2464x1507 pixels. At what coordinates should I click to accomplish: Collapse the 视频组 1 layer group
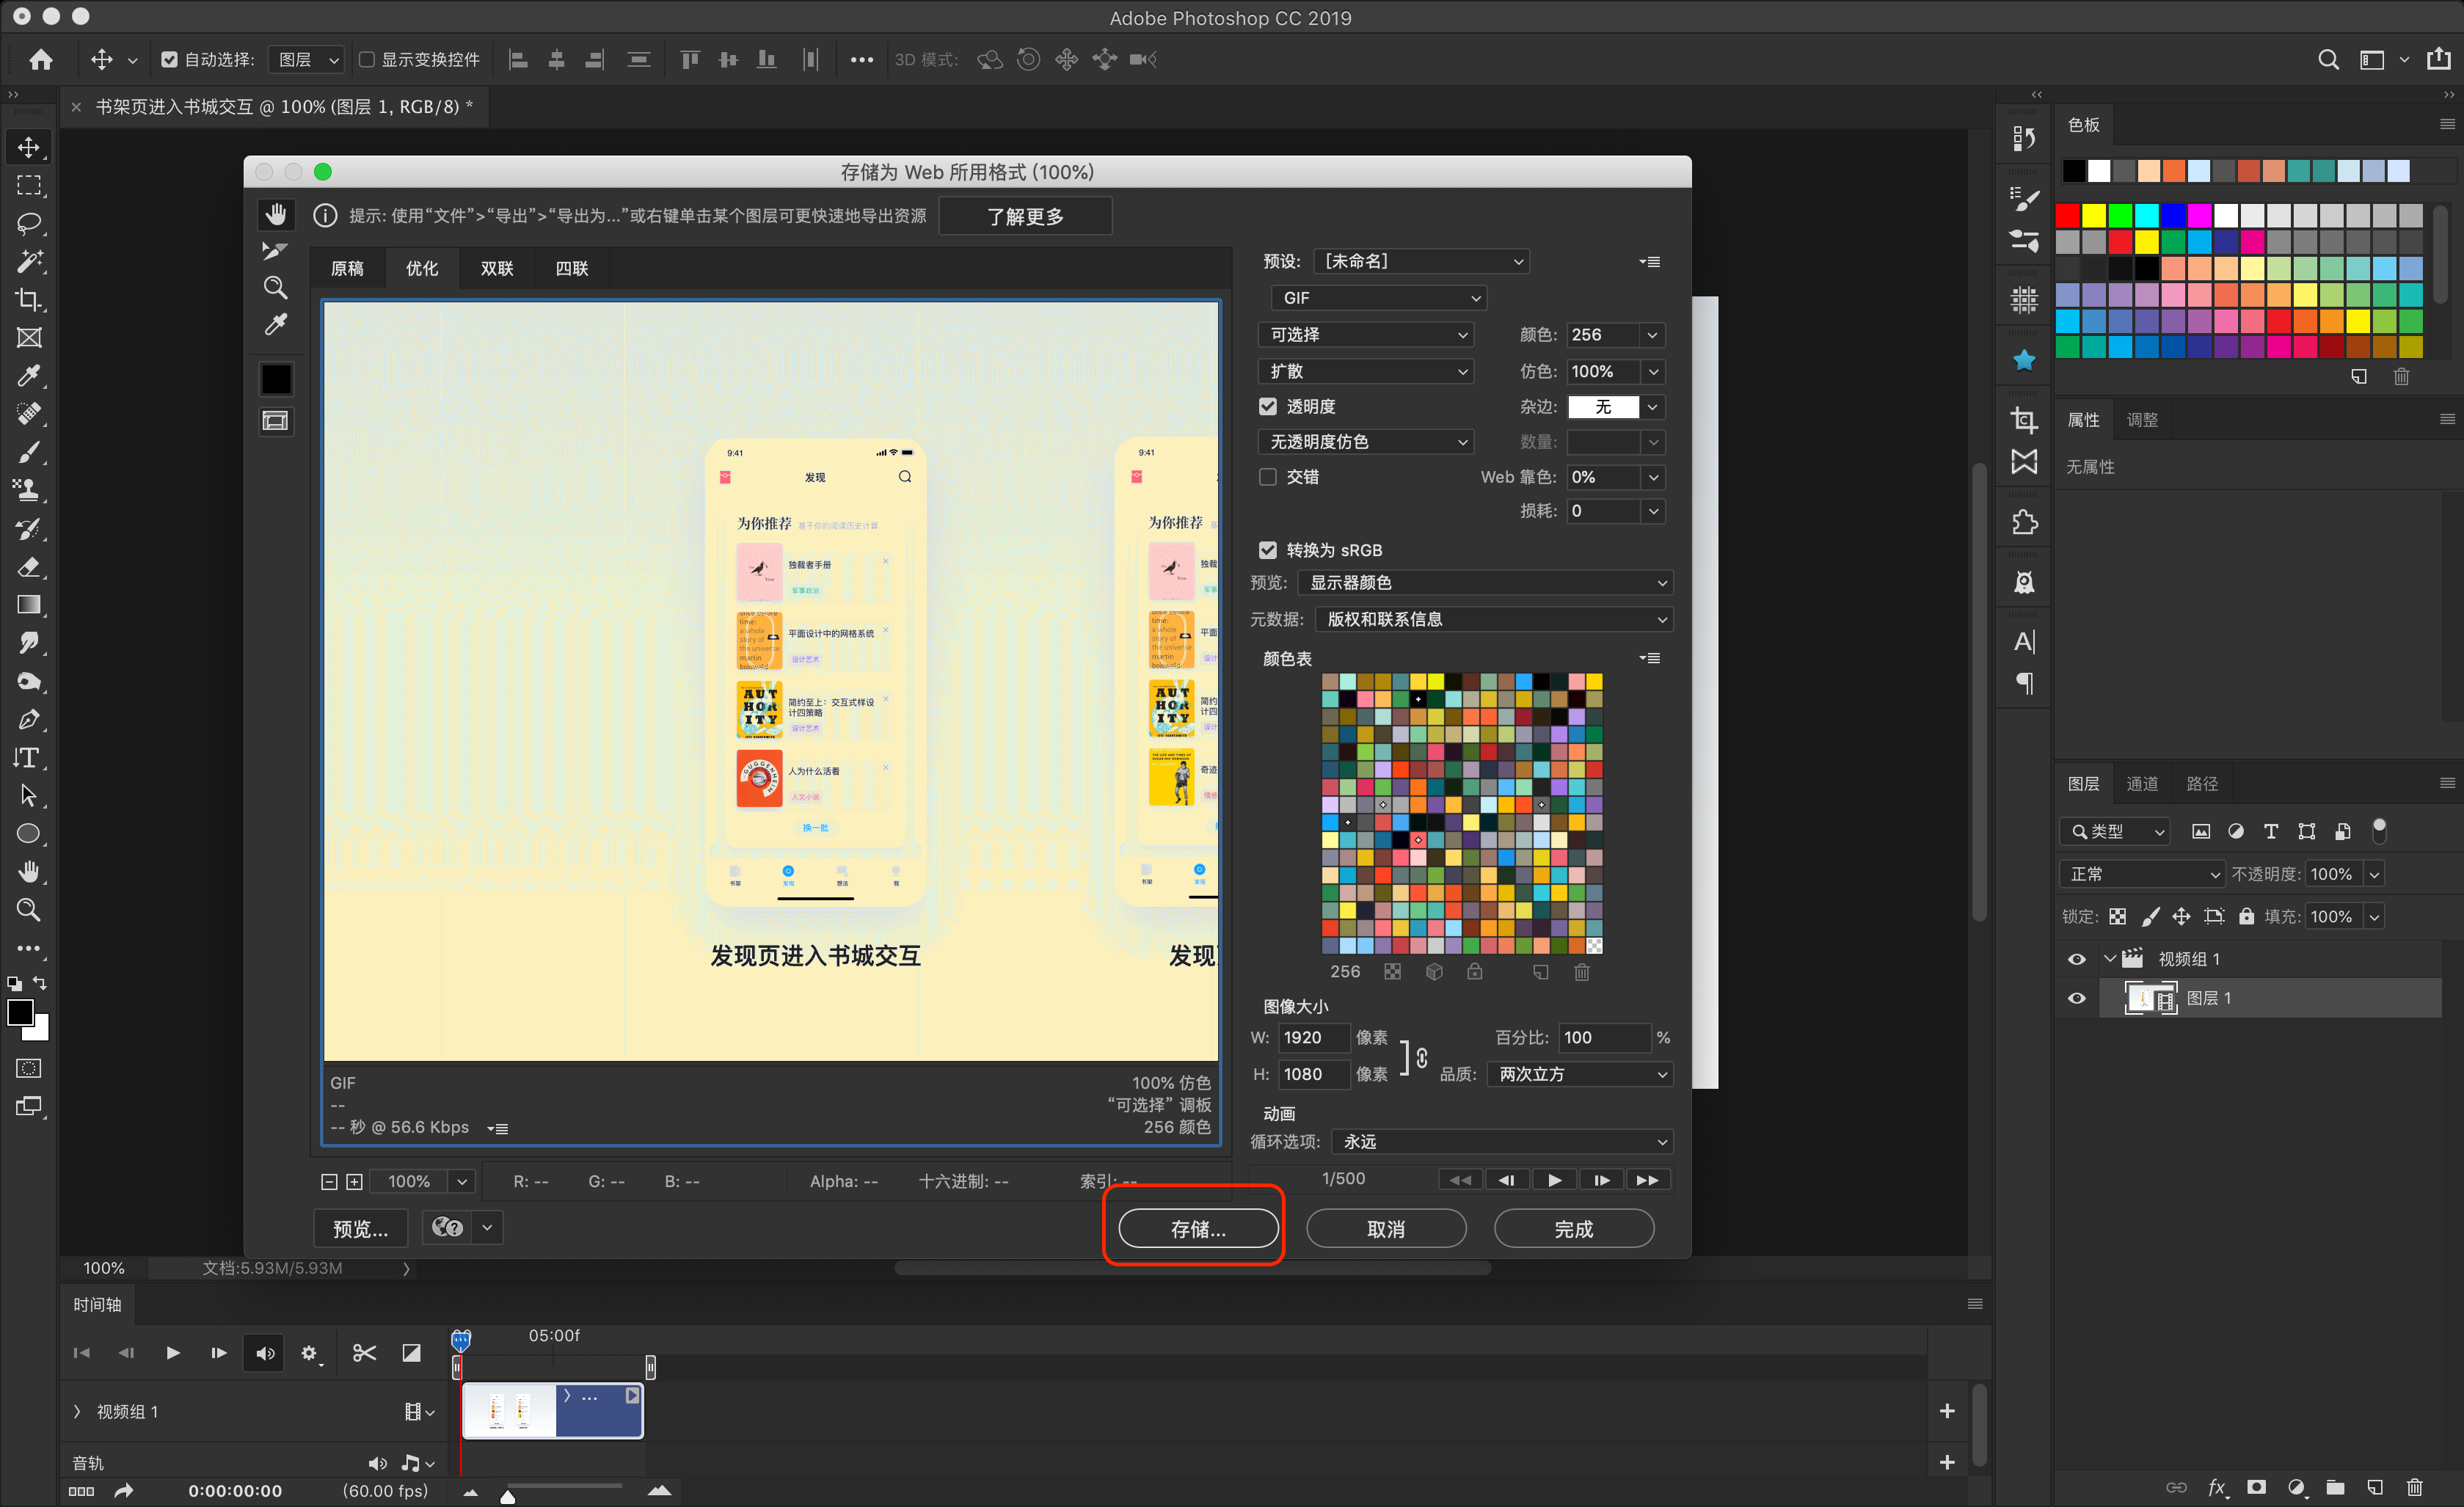tap(2110, 958)
